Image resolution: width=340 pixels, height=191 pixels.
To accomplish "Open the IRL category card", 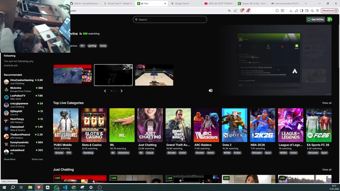I will tap(122, 125).
